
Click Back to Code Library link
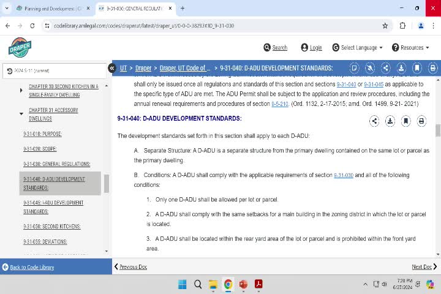pyautogui.click(x=32, y=267)
